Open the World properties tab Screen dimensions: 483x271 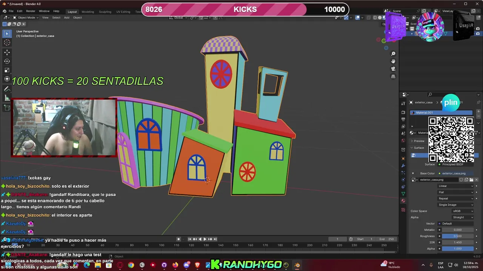click(x=403, y=140)
